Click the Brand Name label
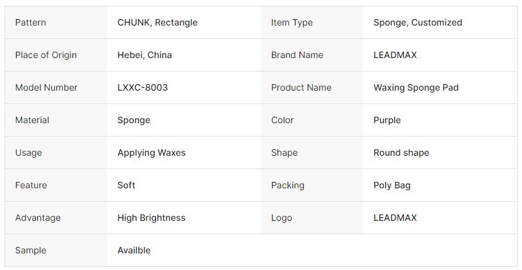This screenshot has width=522, height=270. click(x=297, y=55)
